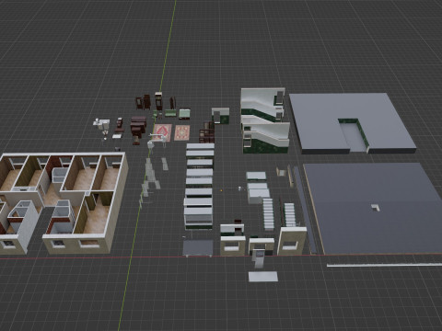Select the right red patterned rug
The width and height of the screenshot is (442, 331).
point(182,132)
